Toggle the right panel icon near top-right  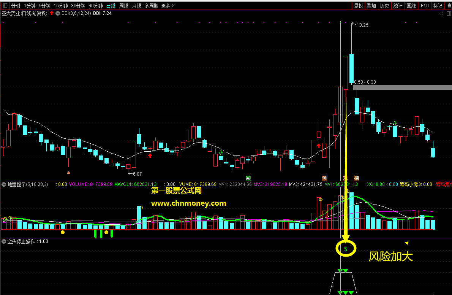(x=449, y=14)
